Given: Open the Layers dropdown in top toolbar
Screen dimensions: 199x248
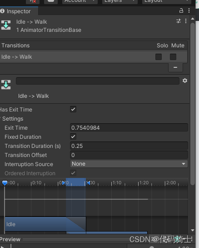Looking at the screenshot, I should (120, 1).
